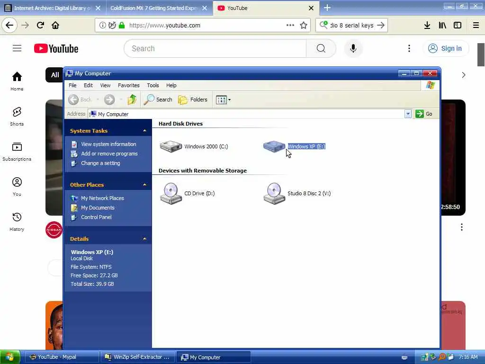Screen dimensions: 485x364
Task: Open the Tools menu in My Computer
Action: [153, 85]
